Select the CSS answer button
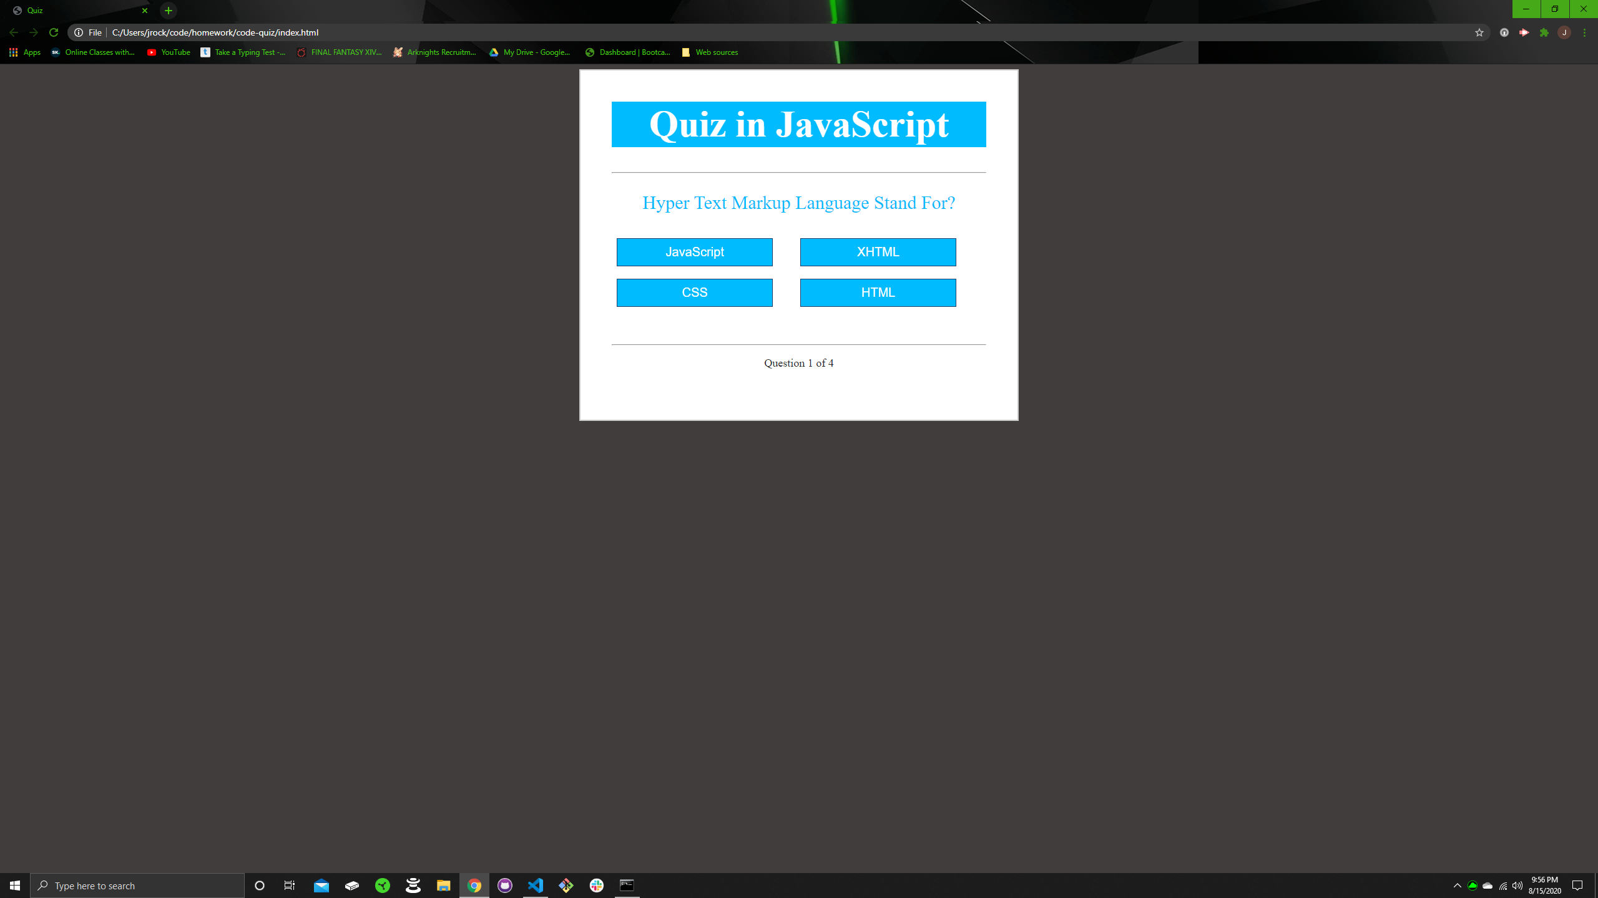Screen dimensions: 1598x898 point(695,292)
